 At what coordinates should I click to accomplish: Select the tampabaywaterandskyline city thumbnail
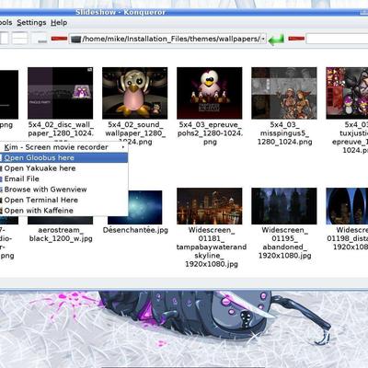(210, 206)
